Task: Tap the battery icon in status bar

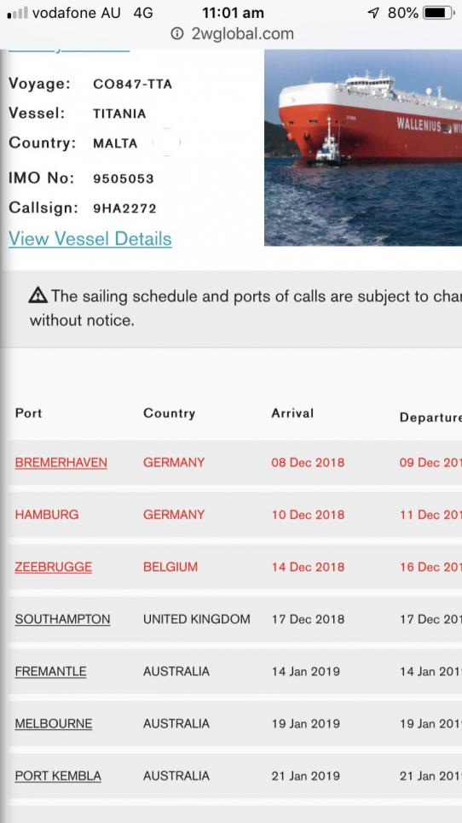Action: (x=438, y=13)
